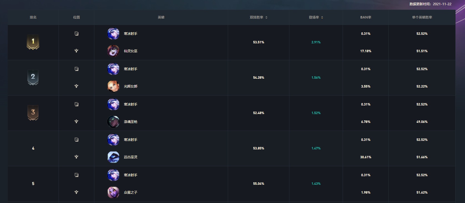Screen dimensions: 465x203
Task: Click the rank 2 silver badge
Action: point(33,77)
